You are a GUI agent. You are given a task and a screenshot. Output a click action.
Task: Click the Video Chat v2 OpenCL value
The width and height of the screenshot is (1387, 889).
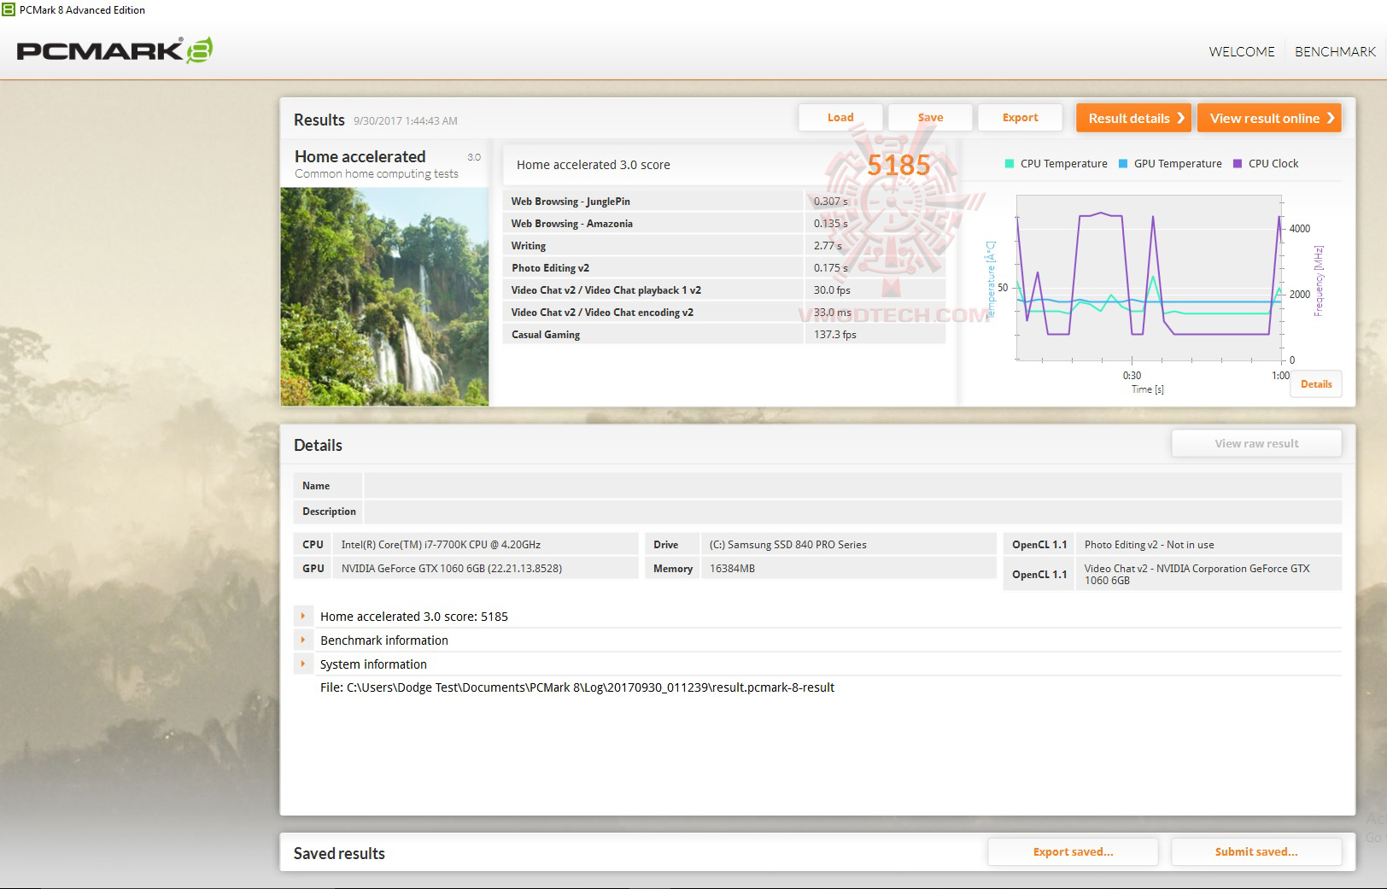[x=1197, y=574]
